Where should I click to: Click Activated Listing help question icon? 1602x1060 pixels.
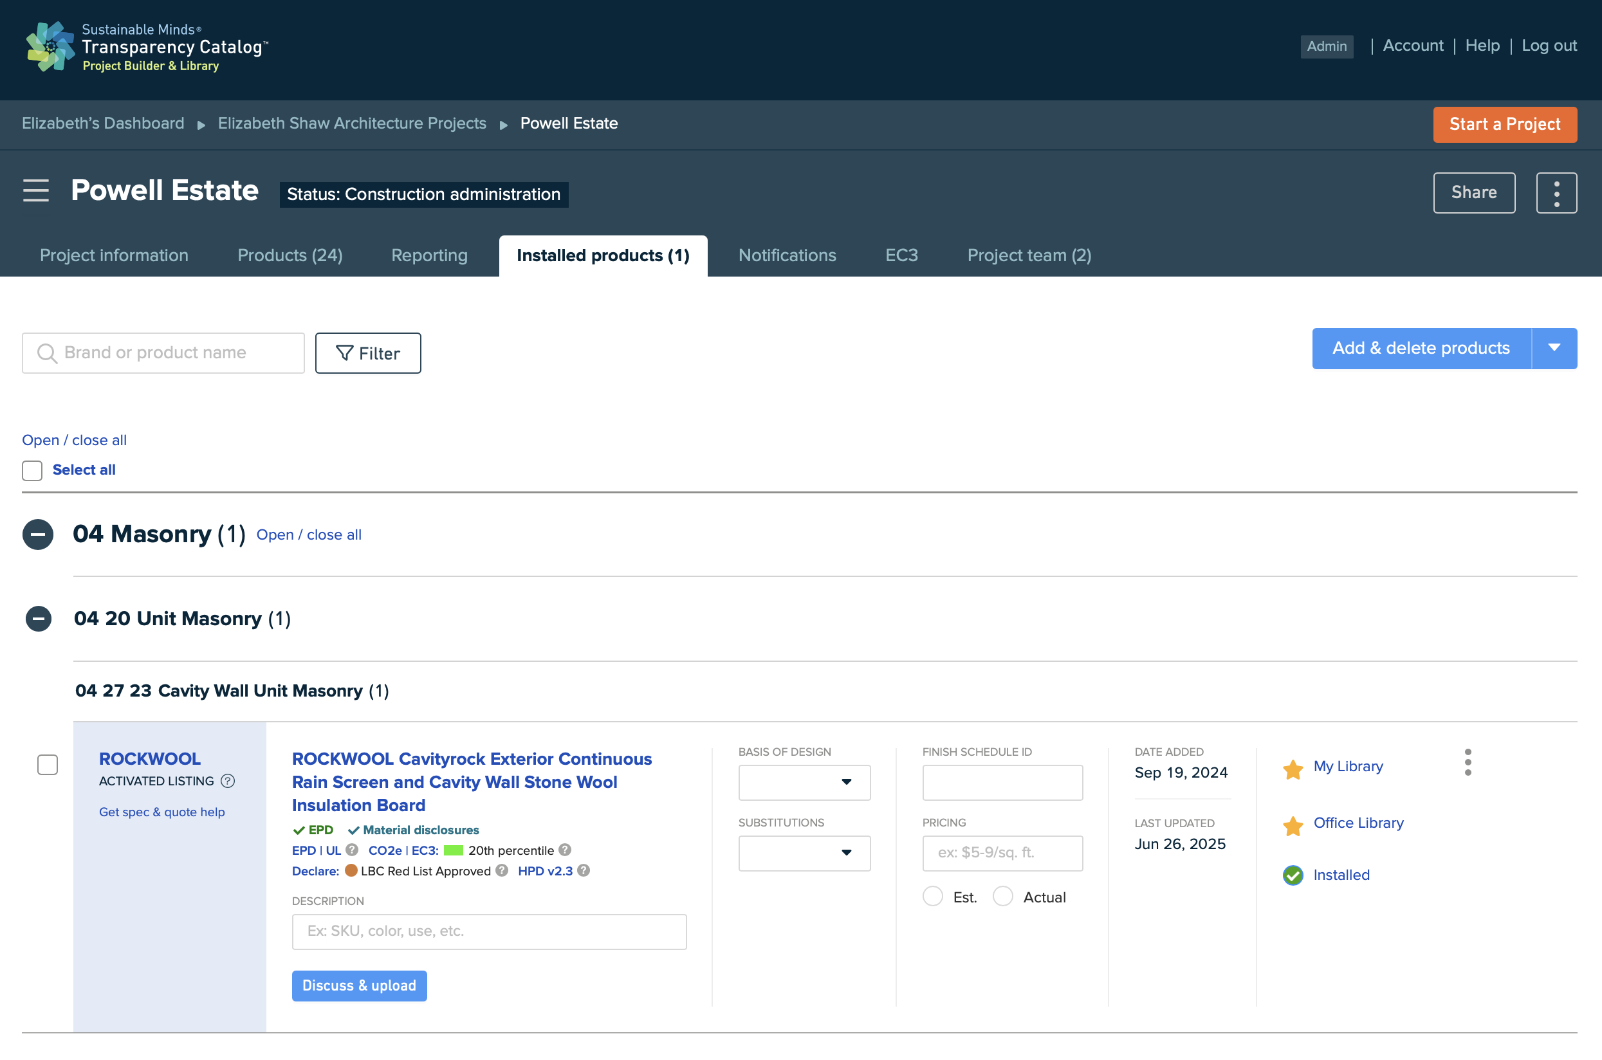tap(228, 781)
